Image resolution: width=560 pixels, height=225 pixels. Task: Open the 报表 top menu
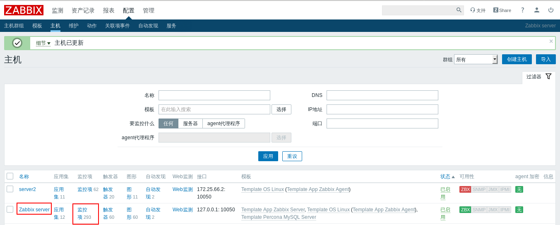tap(109, 10)
